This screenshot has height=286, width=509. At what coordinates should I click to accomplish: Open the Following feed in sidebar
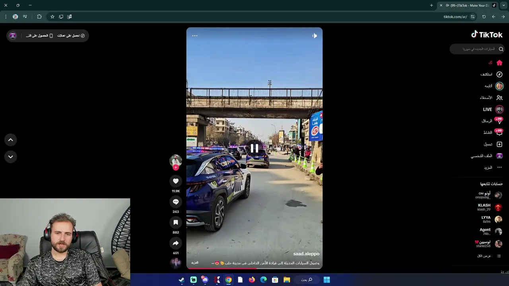pos(494,86)
